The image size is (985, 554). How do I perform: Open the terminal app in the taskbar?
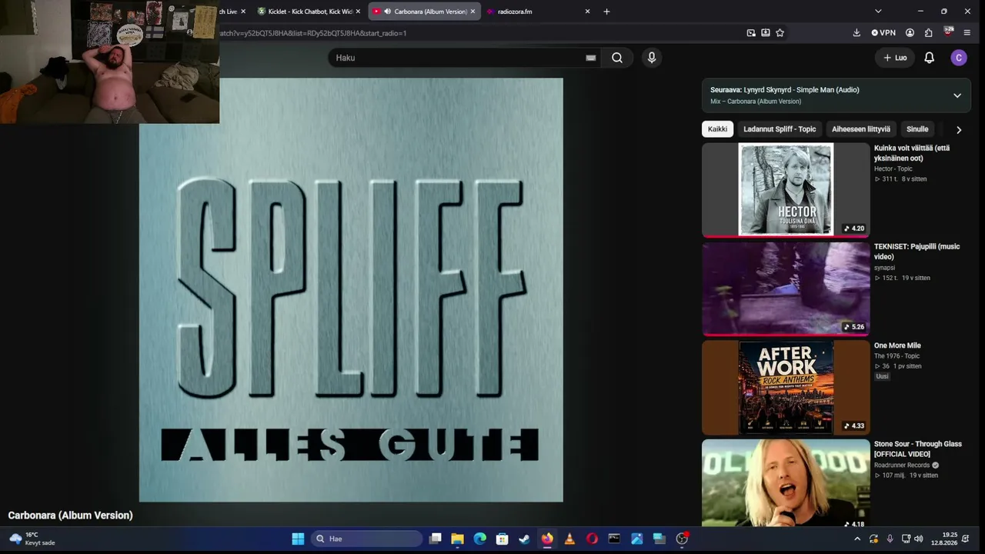pyautogui.click(x=614, y=539)
